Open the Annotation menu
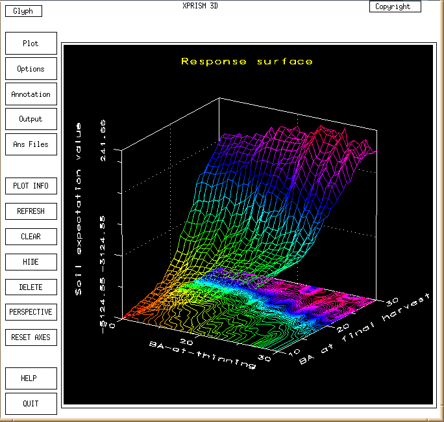 tap(31, 94)
